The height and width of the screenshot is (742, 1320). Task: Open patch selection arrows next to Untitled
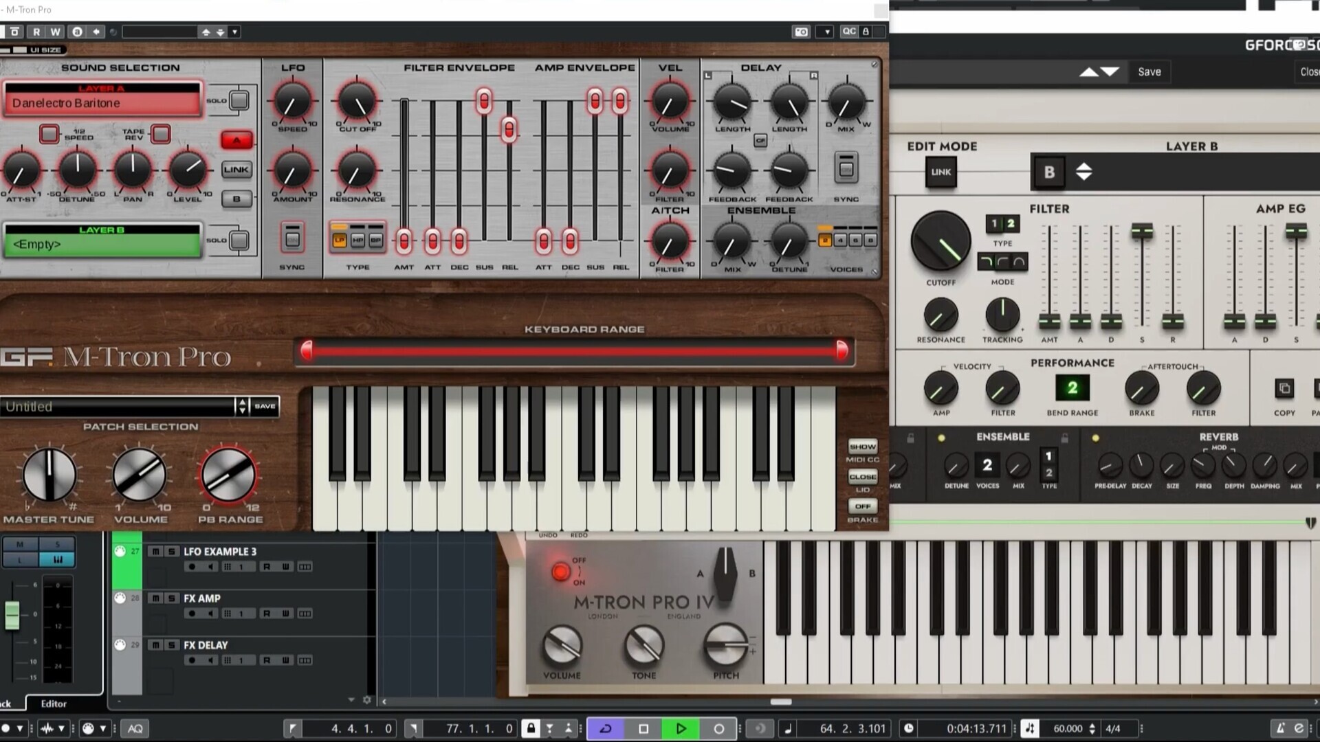click(x=242, y=406)
